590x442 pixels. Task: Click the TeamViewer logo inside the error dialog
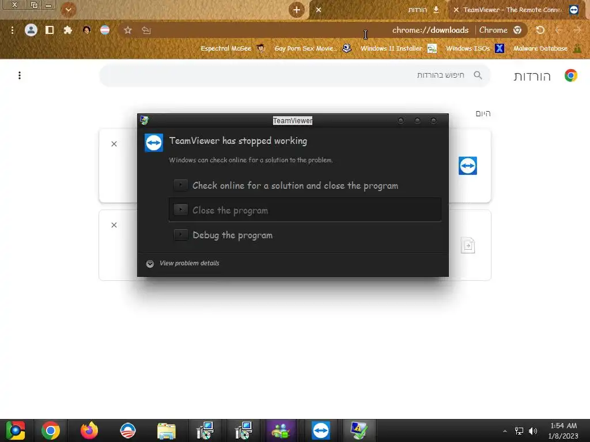click(153, 143)
